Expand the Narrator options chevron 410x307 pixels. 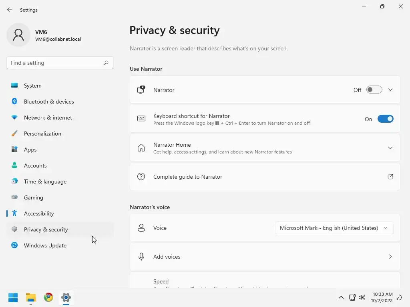(x=390, y=90)
